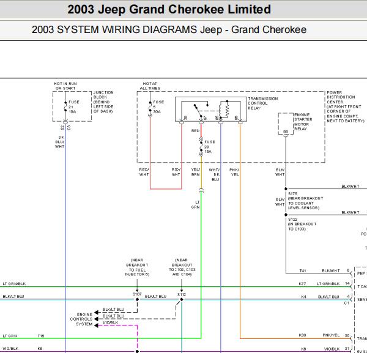Screen dimensions: 367x353
Task: Click the 'LT GRN' label beside green vertical wire
Action: click(196, 204)
